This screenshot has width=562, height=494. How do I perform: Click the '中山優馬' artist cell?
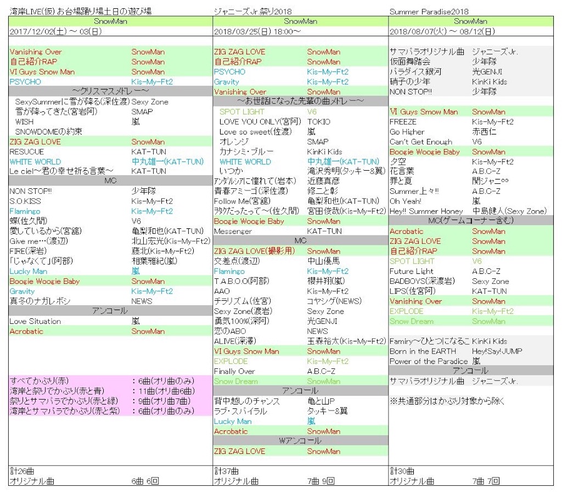click(323, 261)
